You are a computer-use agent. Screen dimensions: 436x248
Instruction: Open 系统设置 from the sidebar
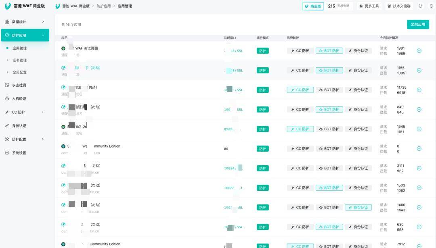[24, 152]
